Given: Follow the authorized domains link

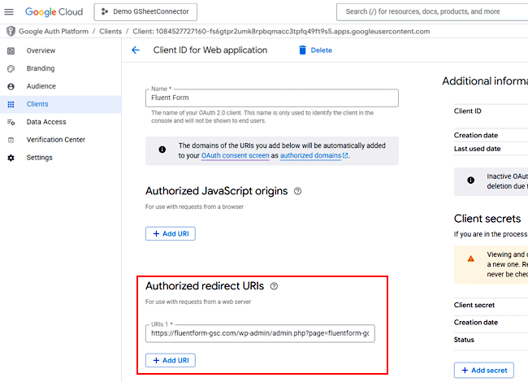Looking at the screenshot, I should point(313,155).
